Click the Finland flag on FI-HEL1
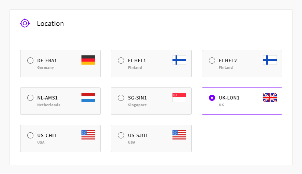The image size is (302, 174). tap(179, 60)
